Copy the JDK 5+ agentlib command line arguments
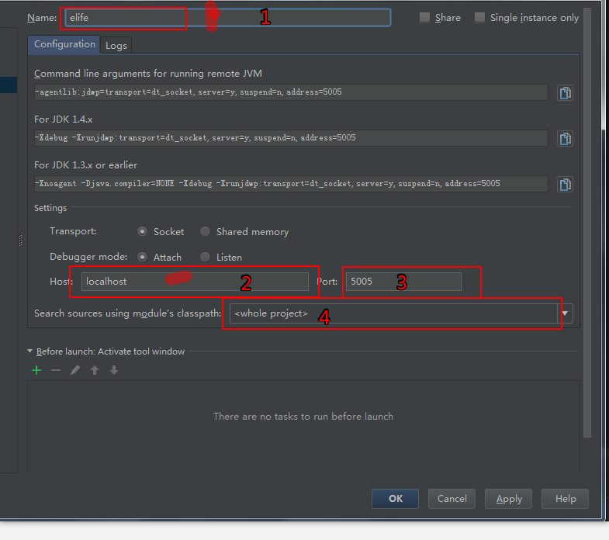Viewport: 609px width, 540px height. click(565, 93)
